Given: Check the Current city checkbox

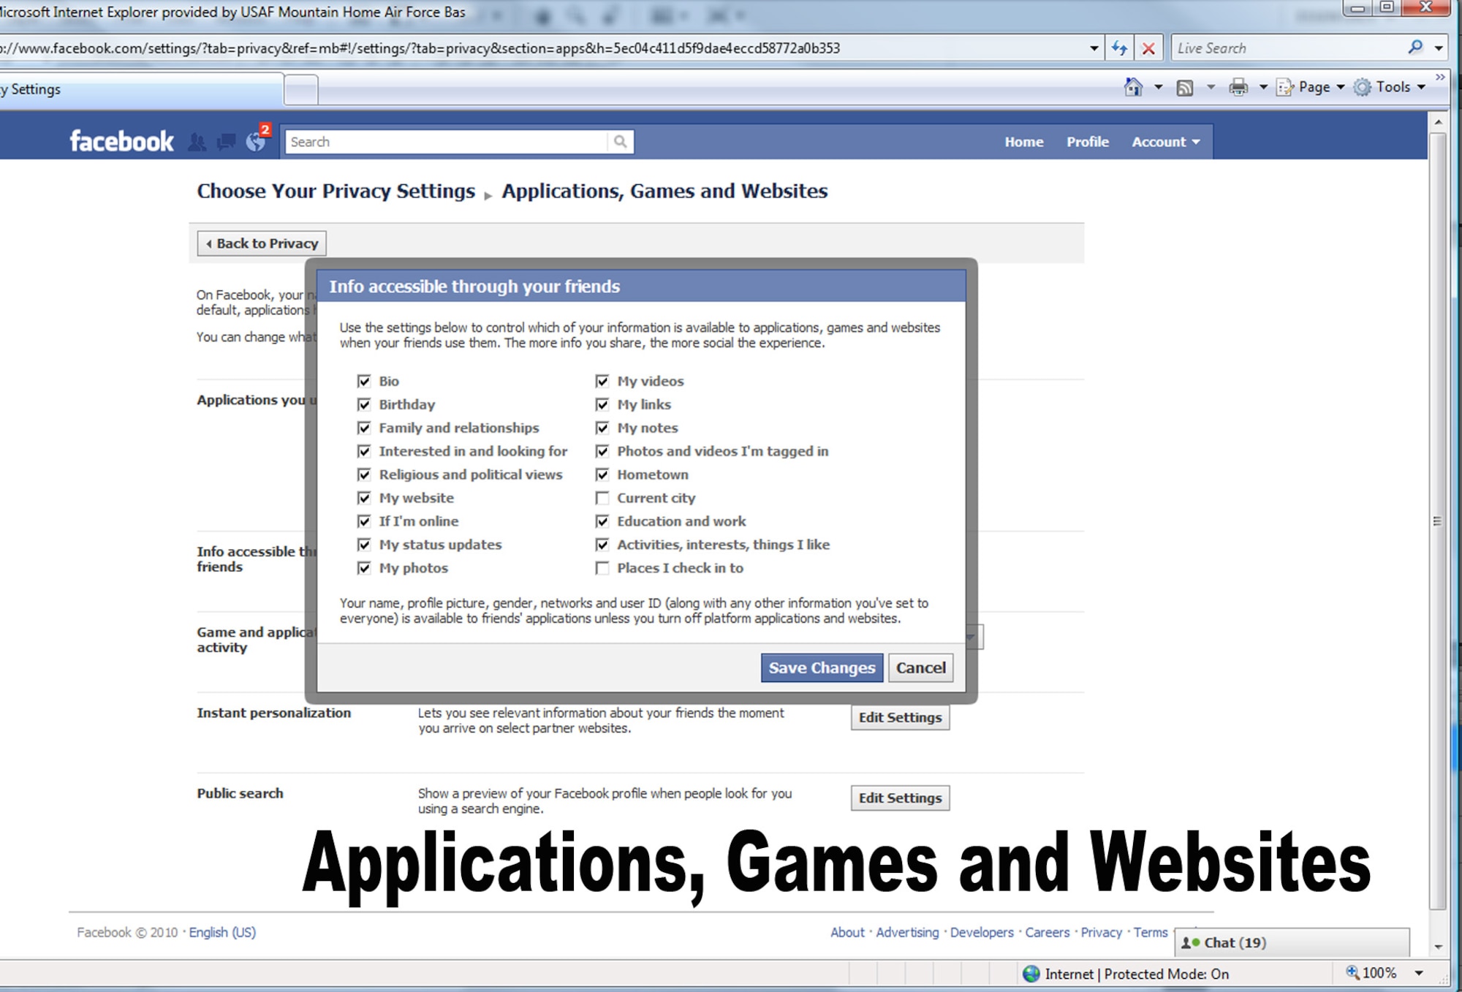Looking at the screenshot, I should pyautogui.click(x=602, y=498).
